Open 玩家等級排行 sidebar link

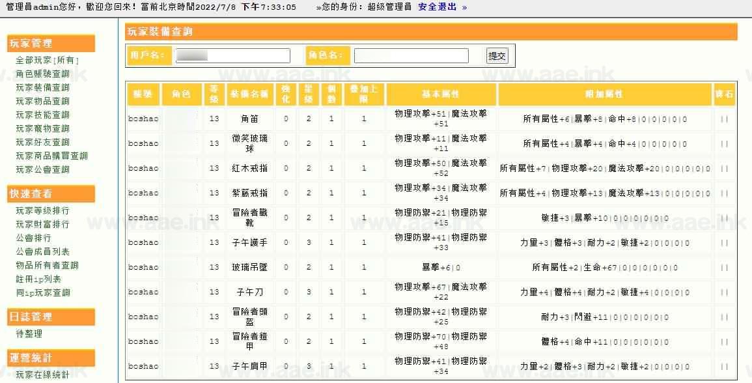coord(43,210)
